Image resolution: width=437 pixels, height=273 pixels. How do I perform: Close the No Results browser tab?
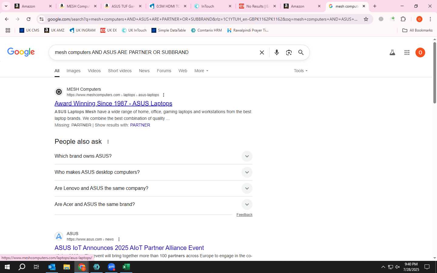click(275, 6)
